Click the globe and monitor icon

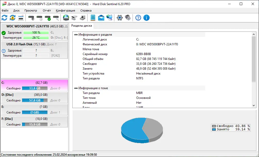(x=109, y=18)
